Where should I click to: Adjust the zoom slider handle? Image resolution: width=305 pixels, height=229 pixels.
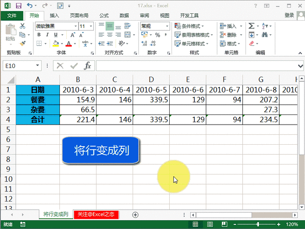pyautogui.click(x=258, y=224)
